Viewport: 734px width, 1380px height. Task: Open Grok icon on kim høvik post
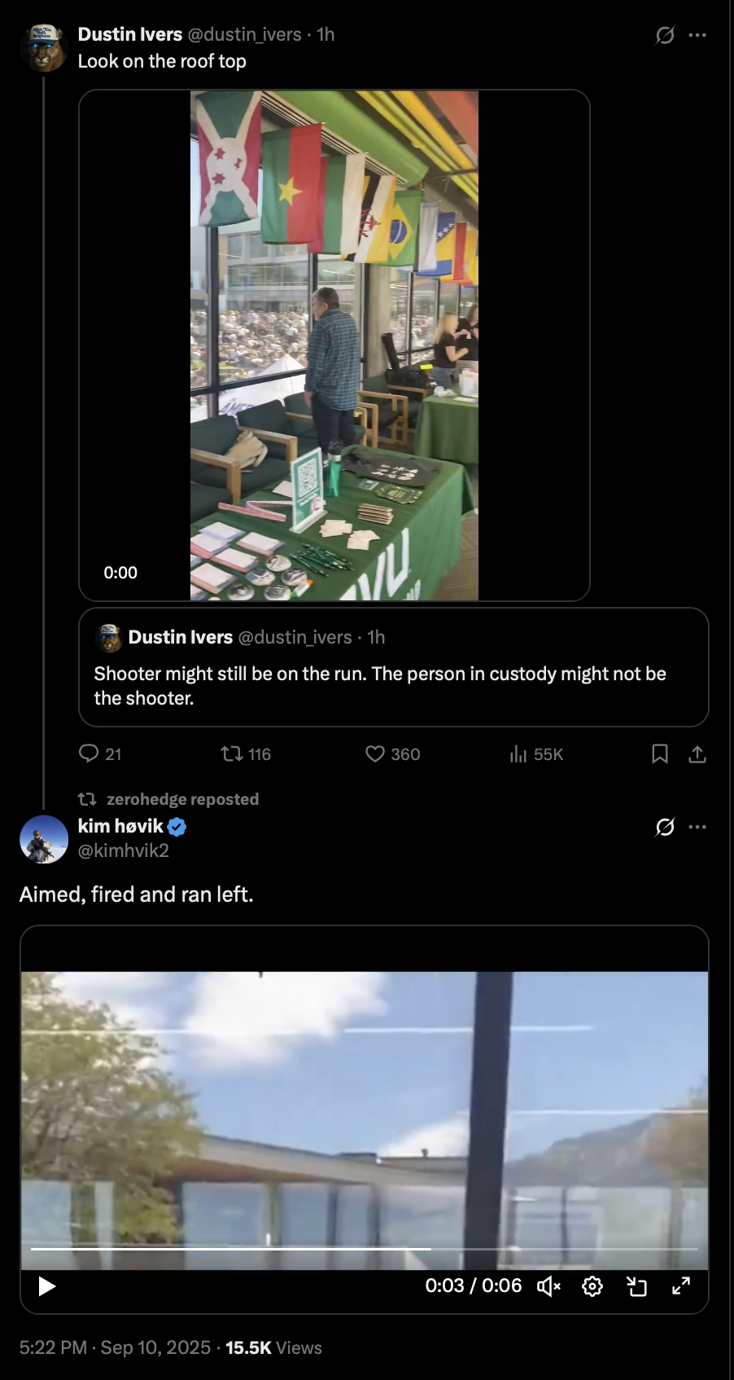tap(665, 827)
